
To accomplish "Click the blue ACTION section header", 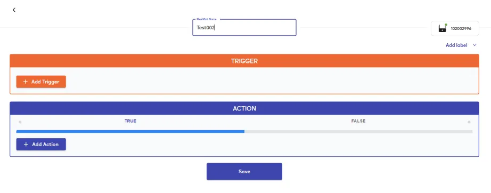I will (x=244, y=108).
